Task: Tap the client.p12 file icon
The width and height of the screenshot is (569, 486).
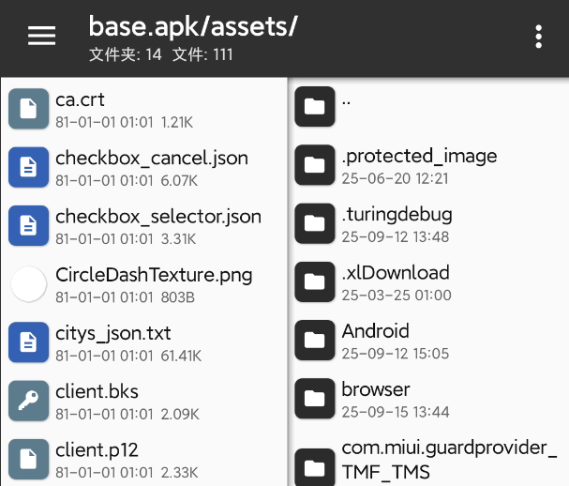Action: 29,458
